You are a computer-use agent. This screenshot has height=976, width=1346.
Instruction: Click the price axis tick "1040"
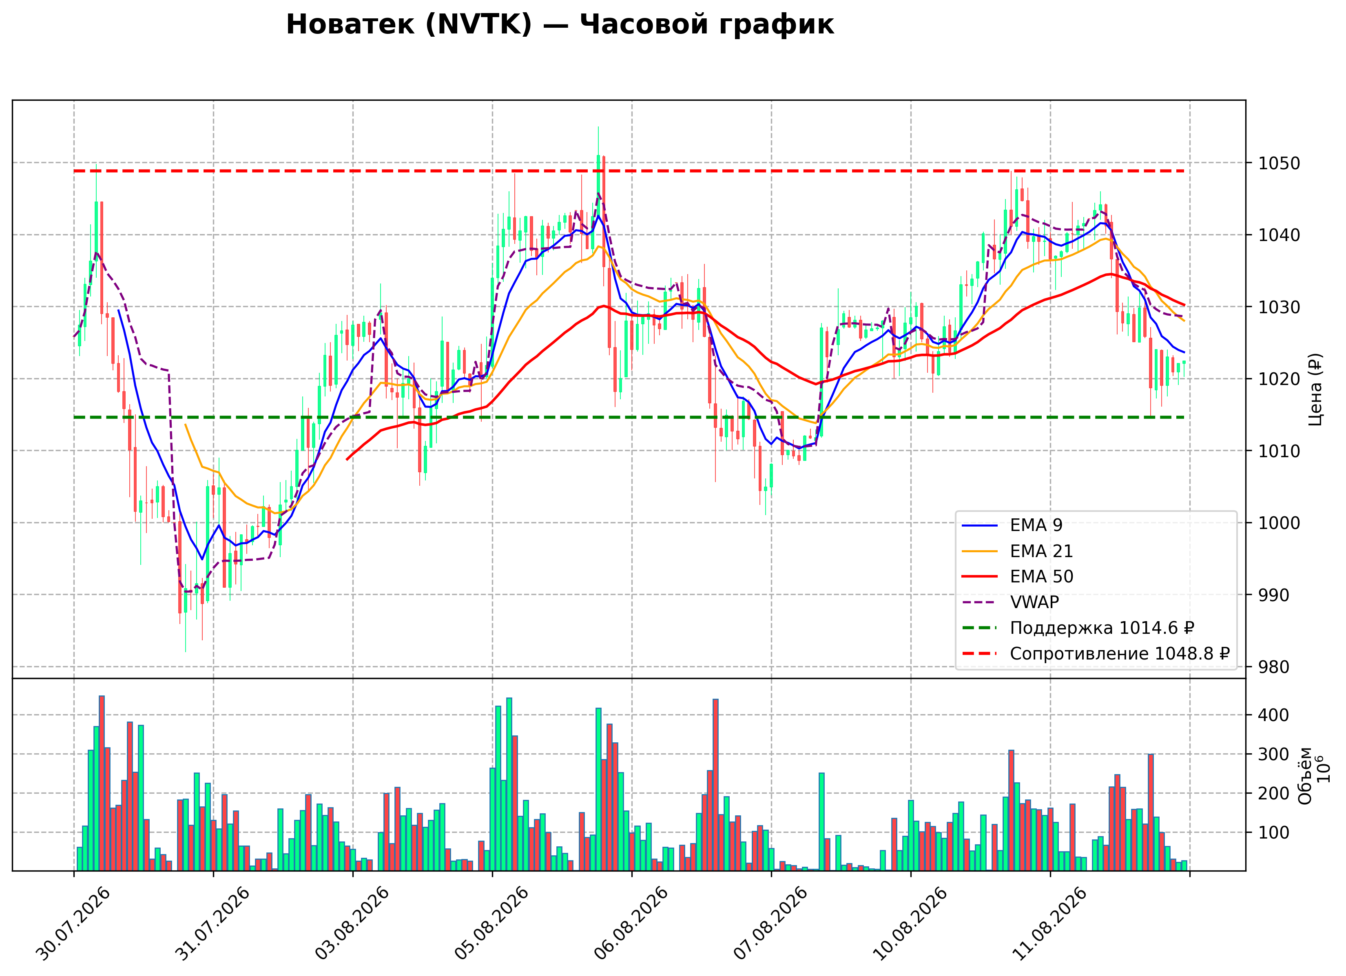pyautogui.click(x=1279, y=235)
